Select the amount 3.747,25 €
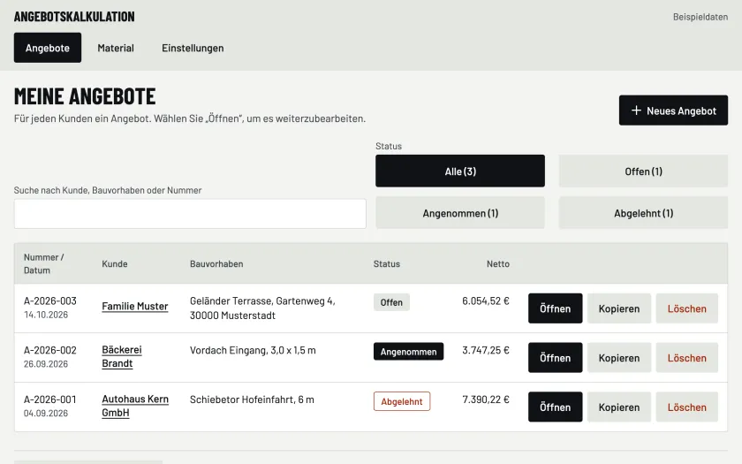The image size is (742, 464). (x=486, y=350)
